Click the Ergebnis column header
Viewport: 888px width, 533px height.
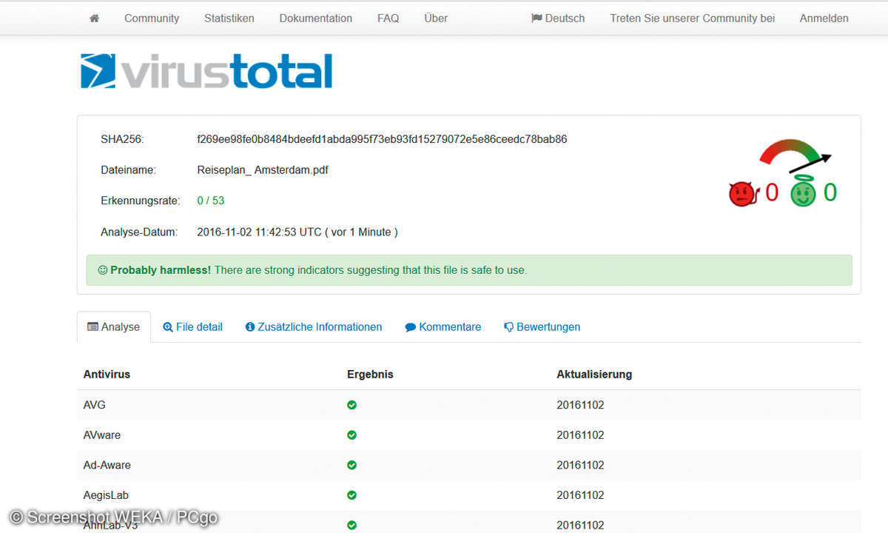pos(370,375)
